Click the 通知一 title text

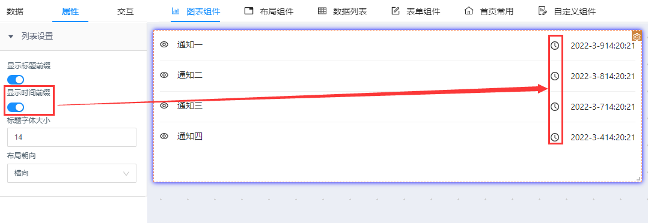coord(190,44)
